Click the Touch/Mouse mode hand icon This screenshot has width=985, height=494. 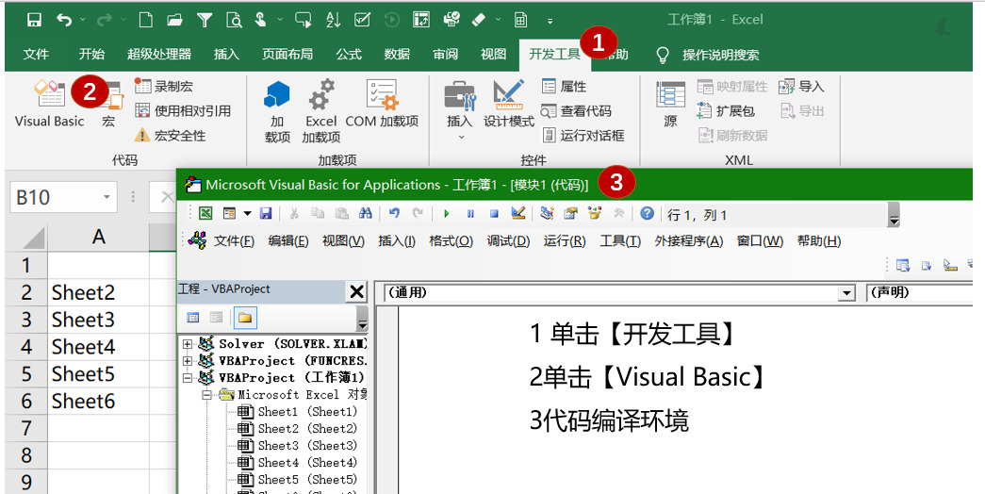pyautogui.click(x=261, y=20)
